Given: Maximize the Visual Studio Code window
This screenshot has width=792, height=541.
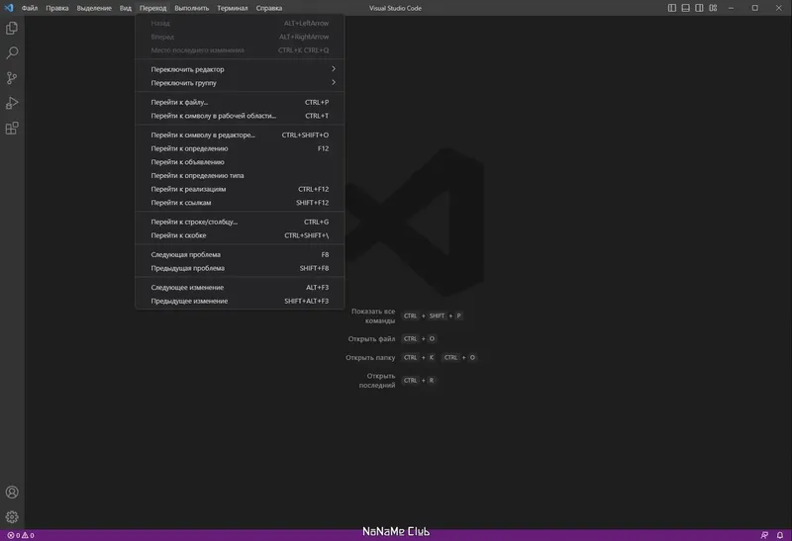Looking at the screenshot, I should pyautogui.click(x=754, y=8).
